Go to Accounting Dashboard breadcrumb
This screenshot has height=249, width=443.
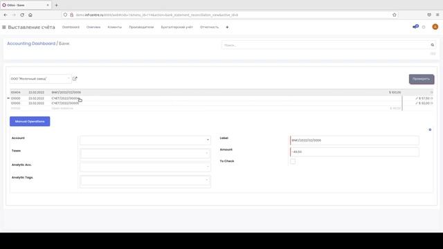[31, 44]
